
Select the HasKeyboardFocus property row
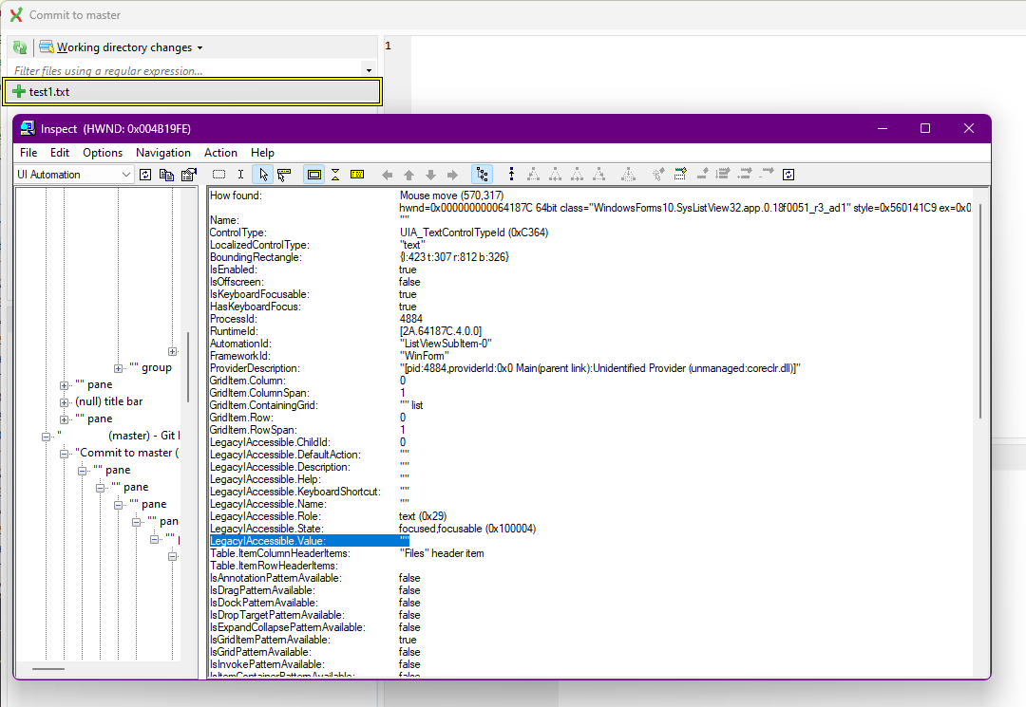313,307
